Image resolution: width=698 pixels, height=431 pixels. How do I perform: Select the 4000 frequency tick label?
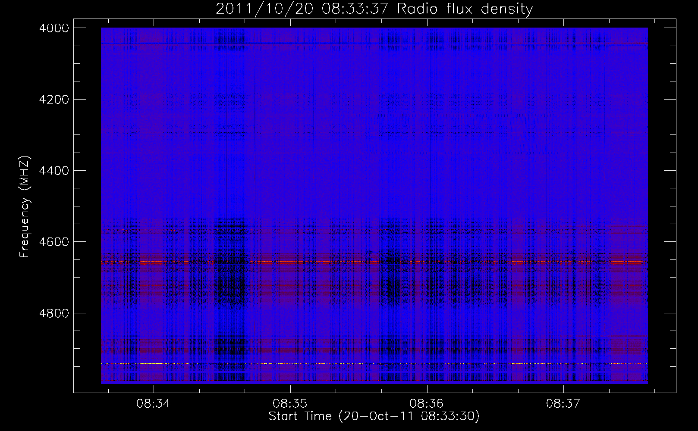point(54,28)
